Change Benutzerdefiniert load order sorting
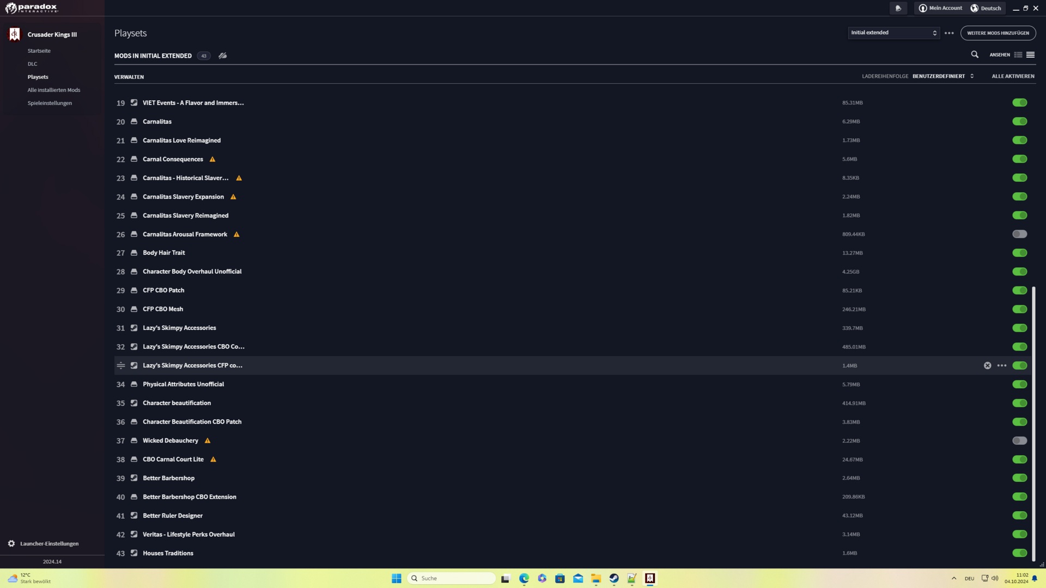Viewport: 1046px width, 588px height. tap(943, 76)
